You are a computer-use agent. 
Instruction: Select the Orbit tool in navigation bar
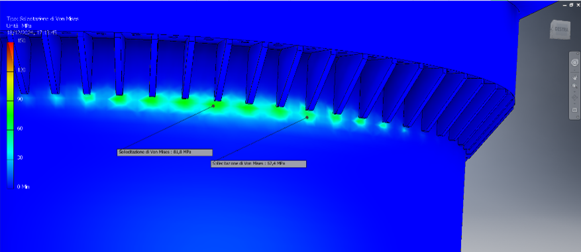point(574,97)
